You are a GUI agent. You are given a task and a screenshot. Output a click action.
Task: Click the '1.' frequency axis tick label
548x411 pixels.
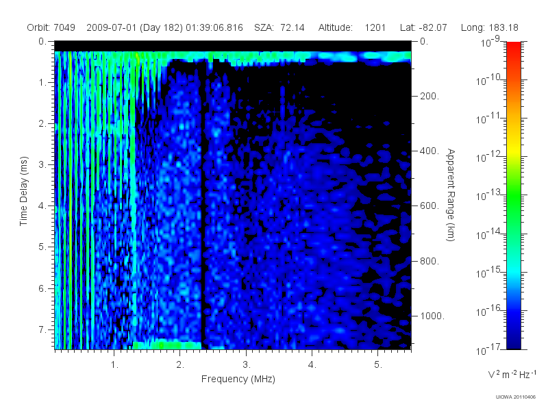click(114, 365)
